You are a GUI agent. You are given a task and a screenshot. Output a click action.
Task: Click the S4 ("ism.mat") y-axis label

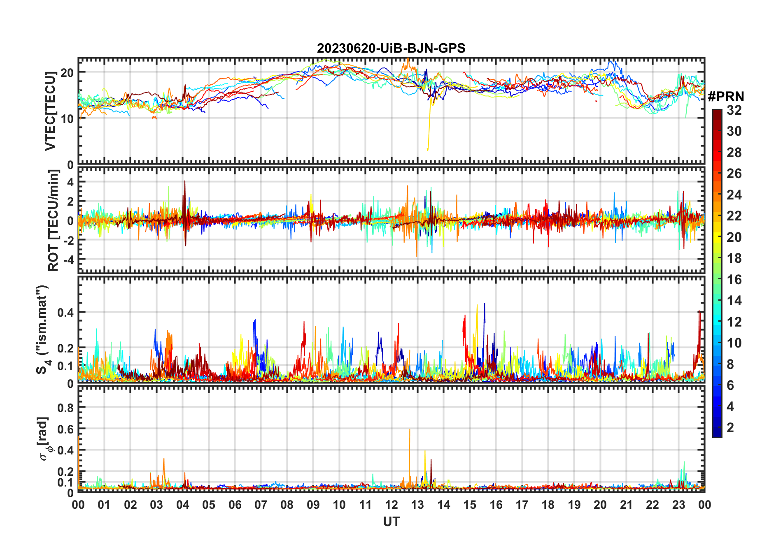click(x=43, y=329)
